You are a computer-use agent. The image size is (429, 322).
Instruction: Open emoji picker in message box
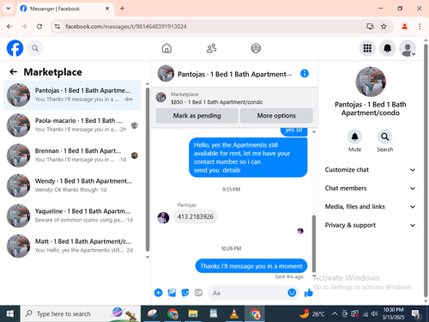[292, 293]
